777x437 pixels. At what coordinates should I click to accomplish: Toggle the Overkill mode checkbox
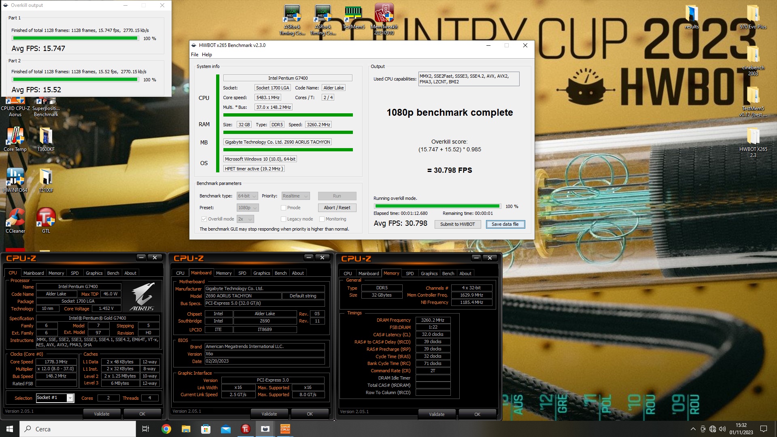[204, 219]
